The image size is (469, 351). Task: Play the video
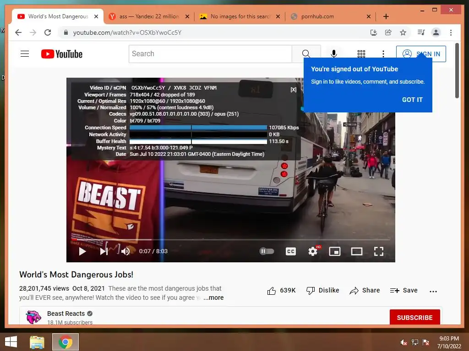coord(82,251)
